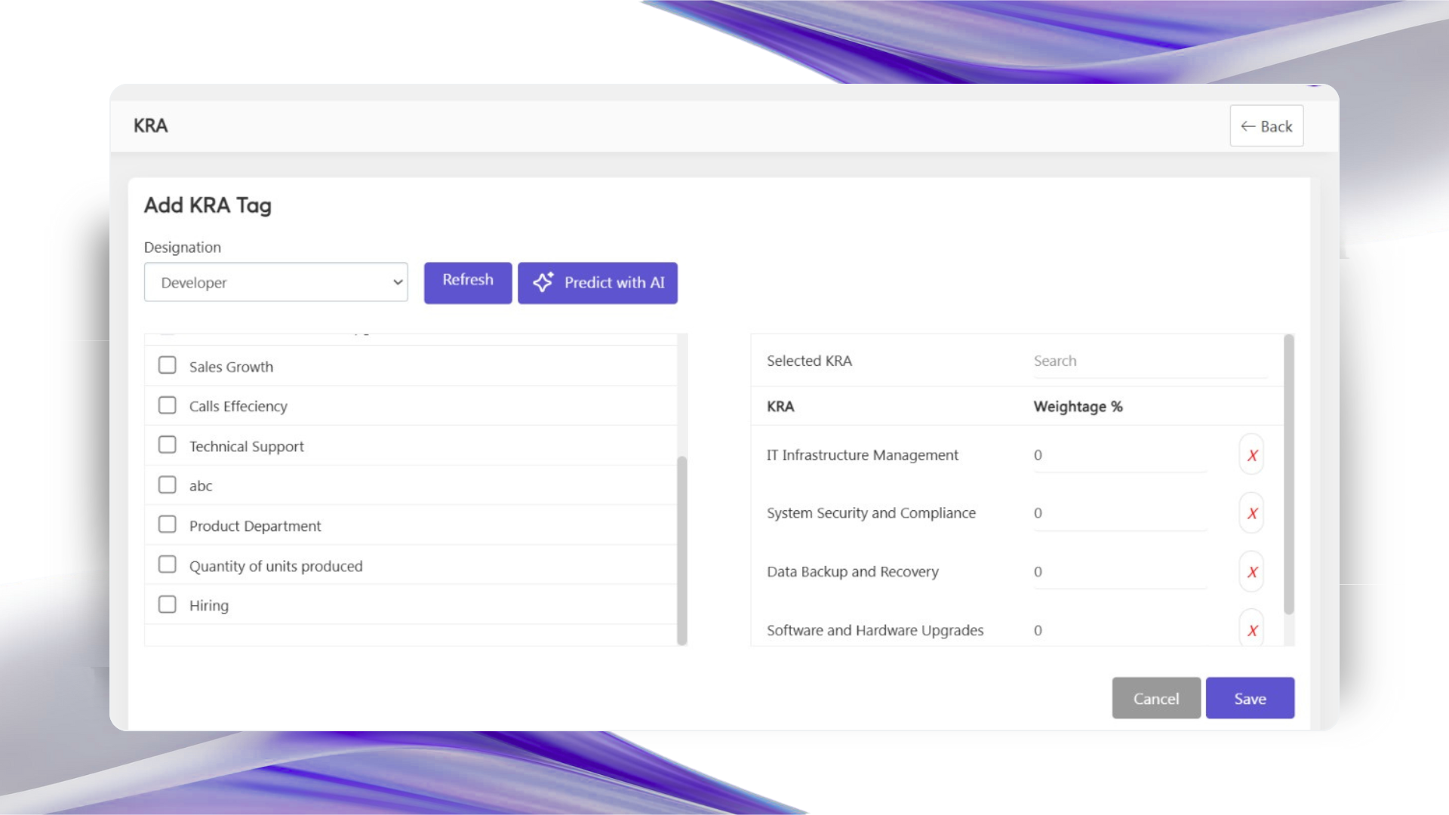Viewport: 1449px width, 815px height.
Task: Delete Data Backup and Recovery row
Action: coord(1251,572)
